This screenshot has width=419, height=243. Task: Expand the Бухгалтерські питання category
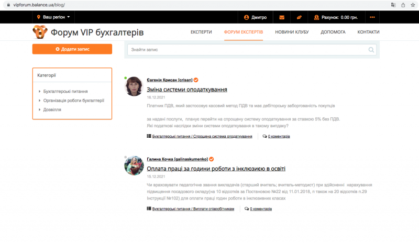point(65,92)
